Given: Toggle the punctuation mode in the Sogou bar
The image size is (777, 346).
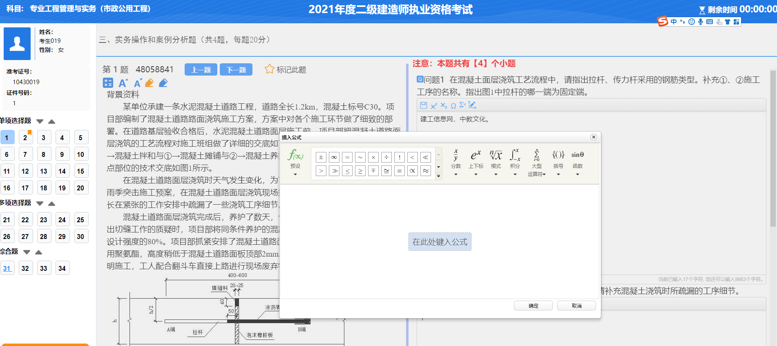Looking at the screenshot, I should click(682, 22).
